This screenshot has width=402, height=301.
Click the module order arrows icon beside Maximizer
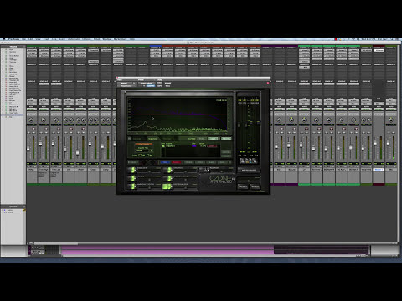[207, 170]
